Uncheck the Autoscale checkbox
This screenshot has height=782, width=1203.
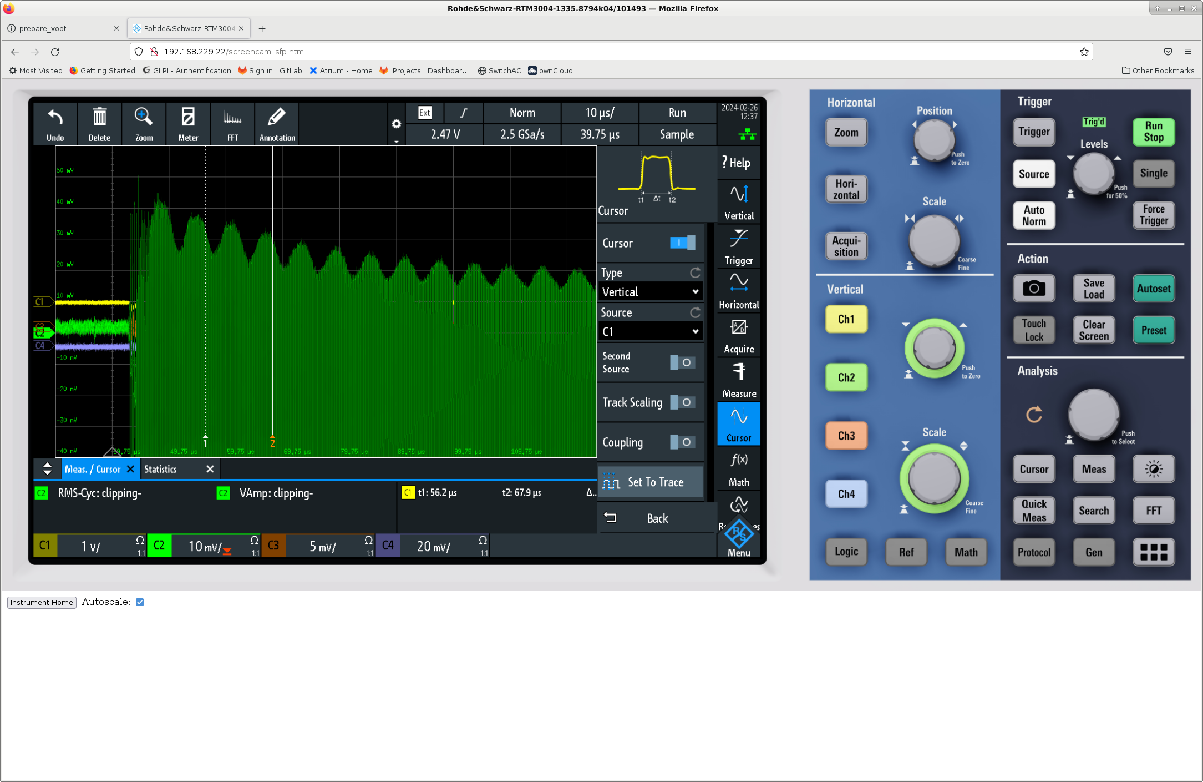point(140,602)
